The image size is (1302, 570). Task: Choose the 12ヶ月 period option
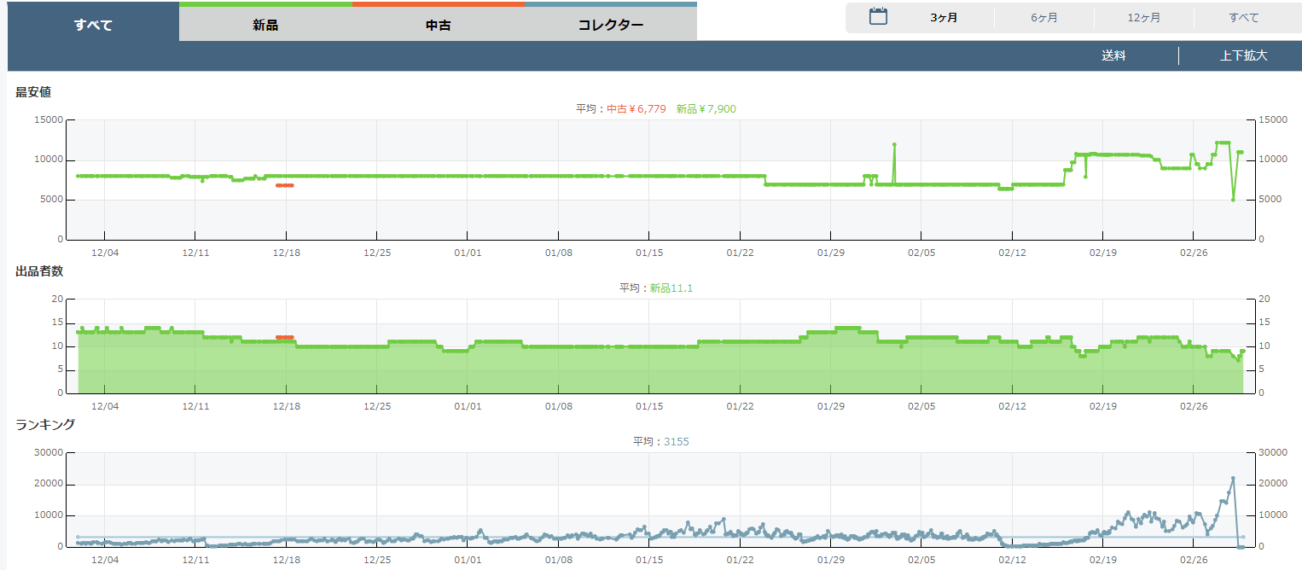(x=1143, y=17)
